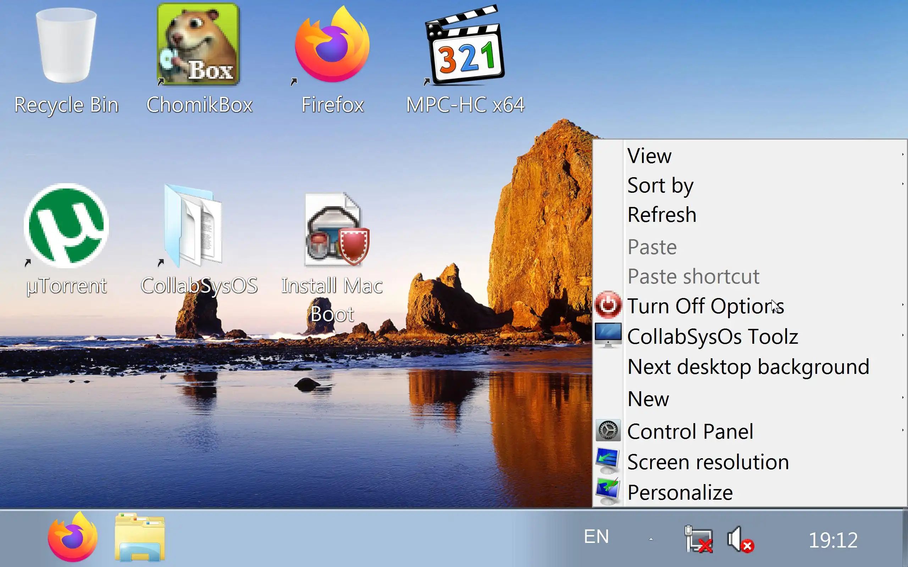The image size is (908, 567).
Task: Select the µTorrent desktop icon
Action: (x=66, y=226)
